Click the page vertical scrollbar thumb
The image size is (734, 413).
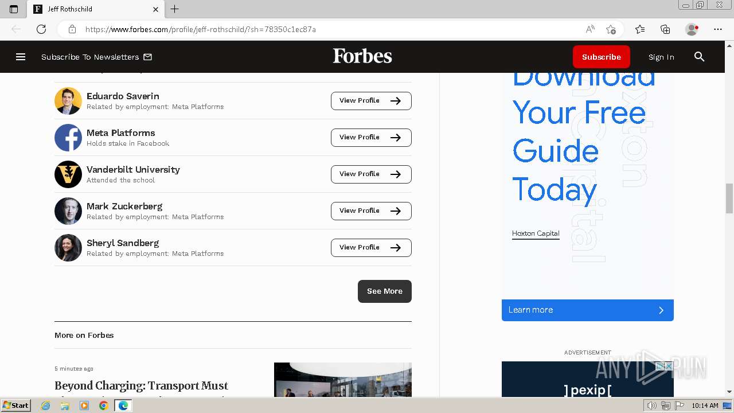pos(729,198)
